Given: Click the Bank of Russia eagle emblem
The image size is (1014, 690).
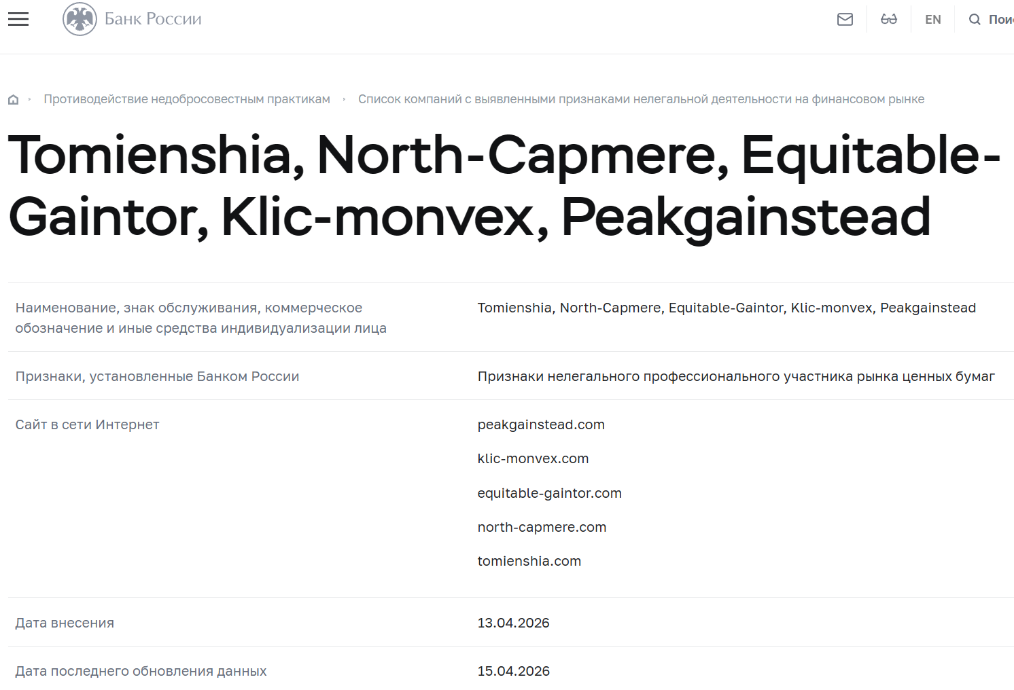Looking at the screenshot, I should (79, 18).
